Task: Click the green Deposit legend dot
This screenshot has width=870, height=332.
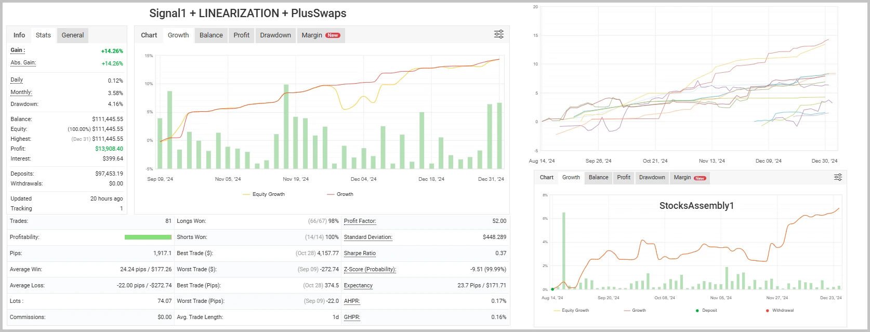Action: (697, 311)
